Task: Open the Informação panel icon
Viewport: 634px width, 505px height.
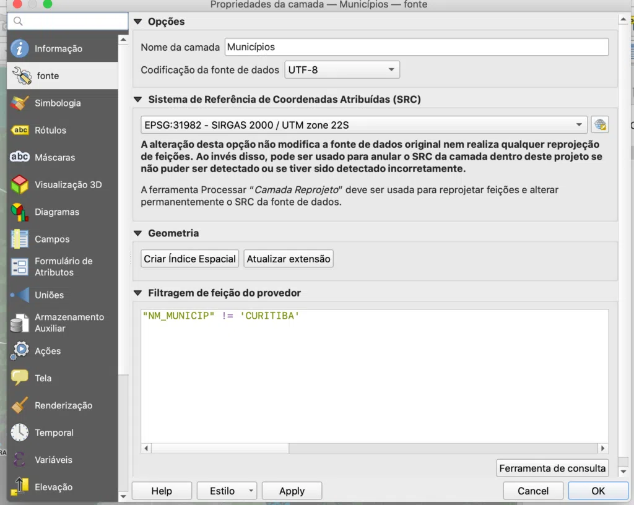Action: [x=19, y=48]
